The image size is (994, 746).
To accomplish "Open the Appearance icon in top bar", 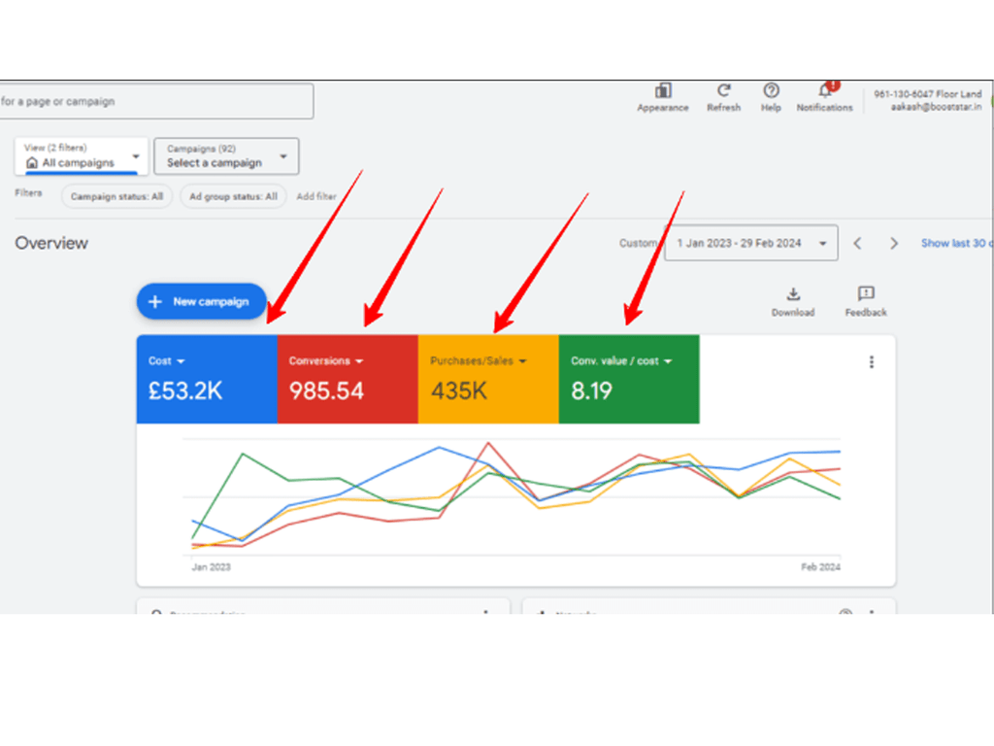I will click(x=663, y=91).
